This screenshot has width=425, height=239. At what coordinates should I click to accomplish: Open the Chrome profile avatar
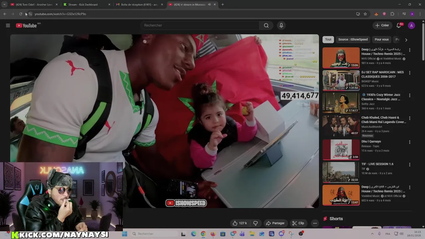pyautogui.click(x=412, y=14)
